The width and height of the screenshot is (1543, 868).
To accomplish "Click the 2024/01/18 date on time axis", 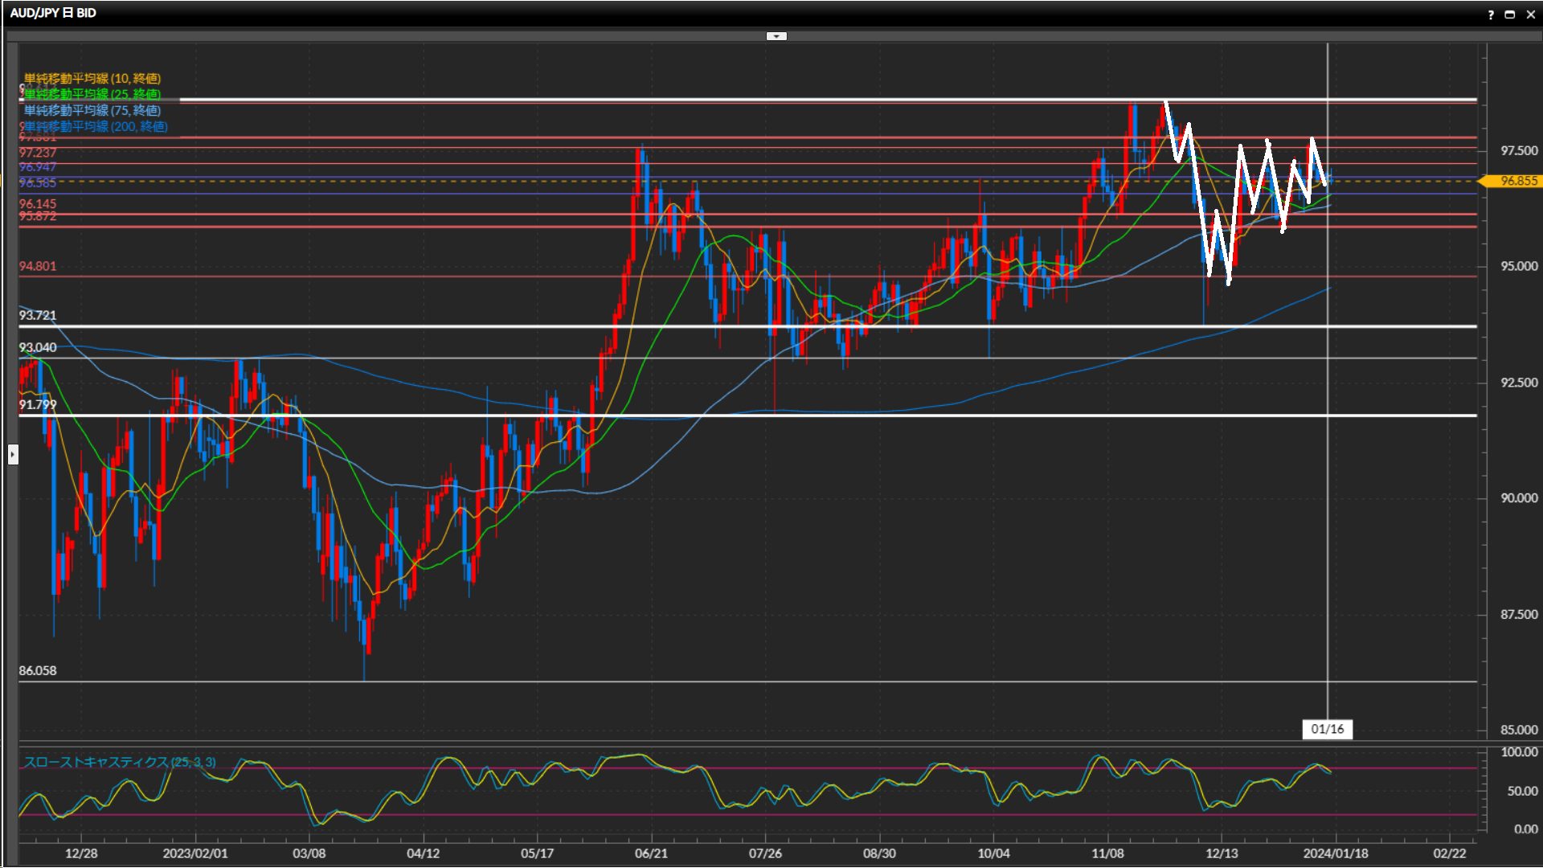I will (1335, 853).
